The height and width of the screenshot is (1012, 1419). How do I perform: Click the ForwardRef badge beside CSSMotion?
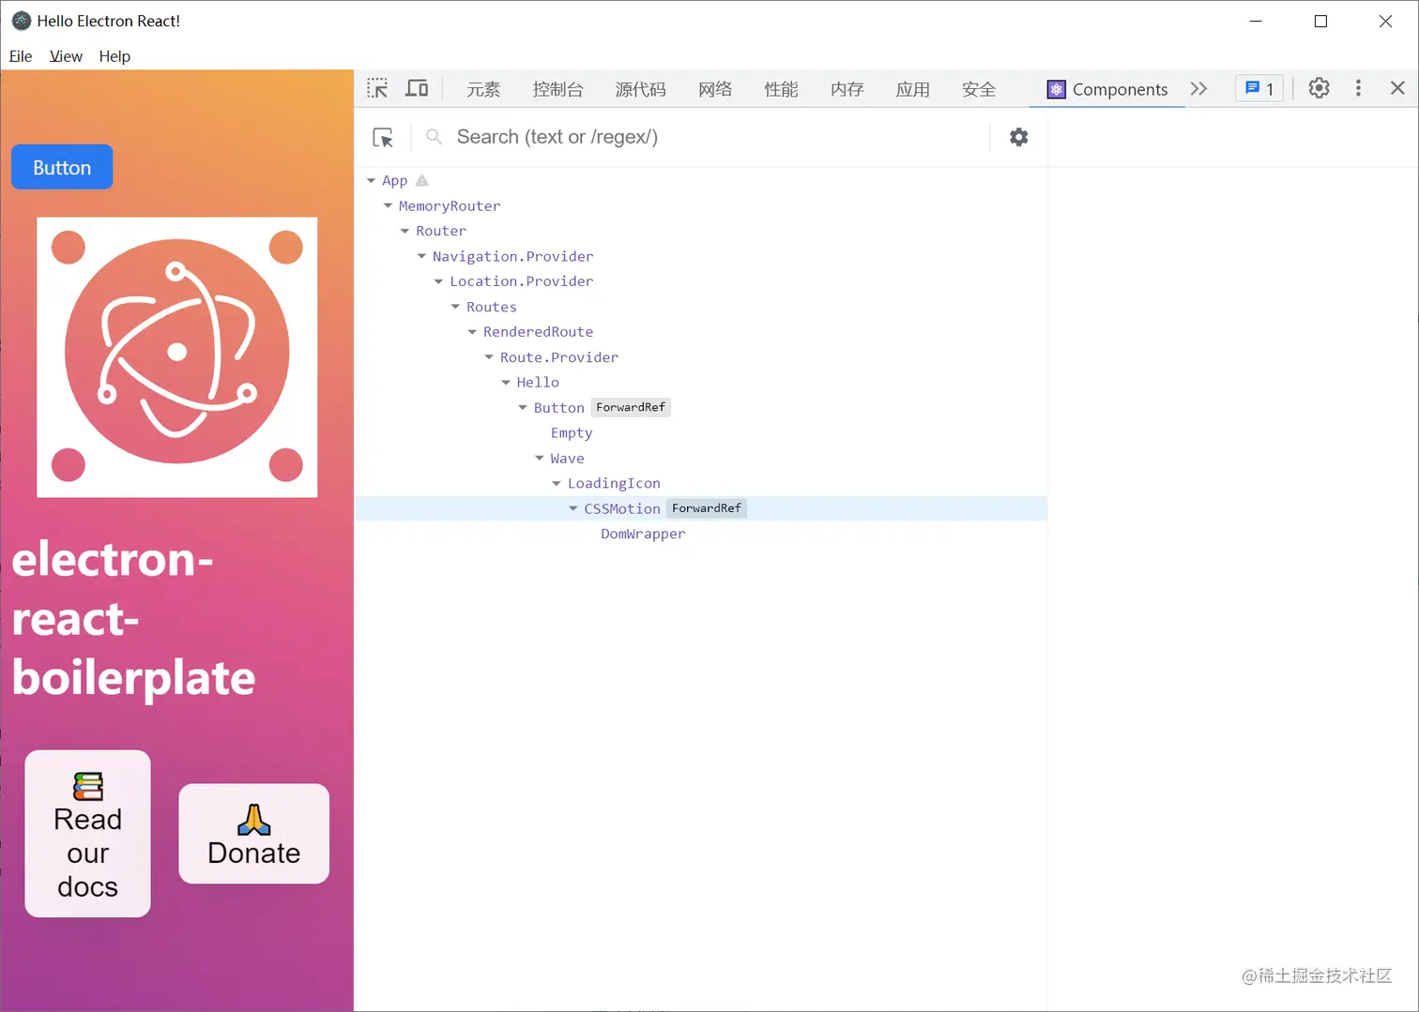coord(707,508)
